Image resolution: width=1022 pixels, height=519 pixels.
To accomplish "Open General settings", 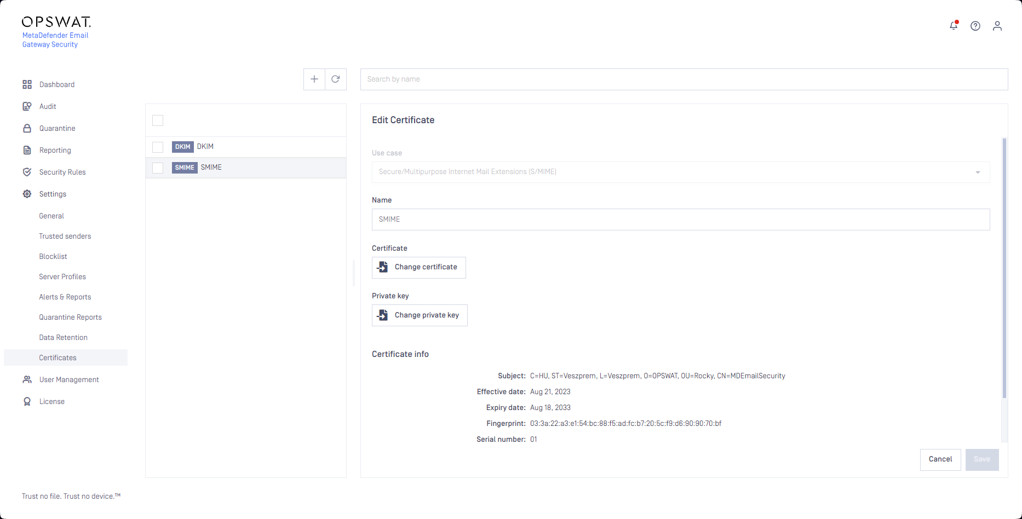I will [x=51, y=216].
